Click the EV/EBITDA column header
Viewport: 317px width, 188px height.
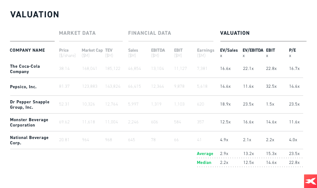(x=253, y=50)
